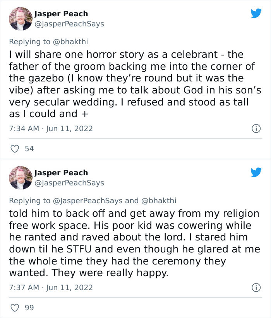Click the heart icon showing 54 likes
Viewport: 271px width, 318px height.
point(15,149)
